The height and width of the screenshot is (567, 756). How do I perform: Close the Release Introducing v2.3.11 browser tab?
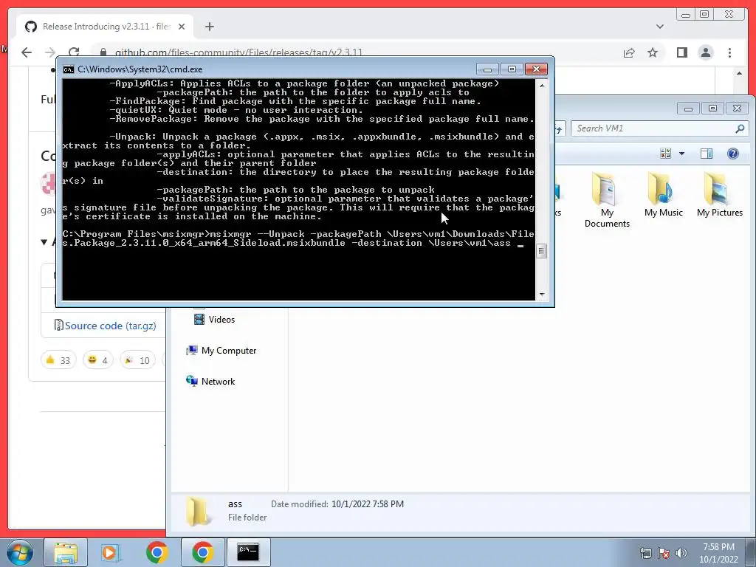tap(182, 27)
